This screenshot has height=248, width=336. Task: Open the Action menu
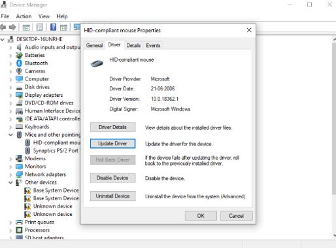(24, 16)
